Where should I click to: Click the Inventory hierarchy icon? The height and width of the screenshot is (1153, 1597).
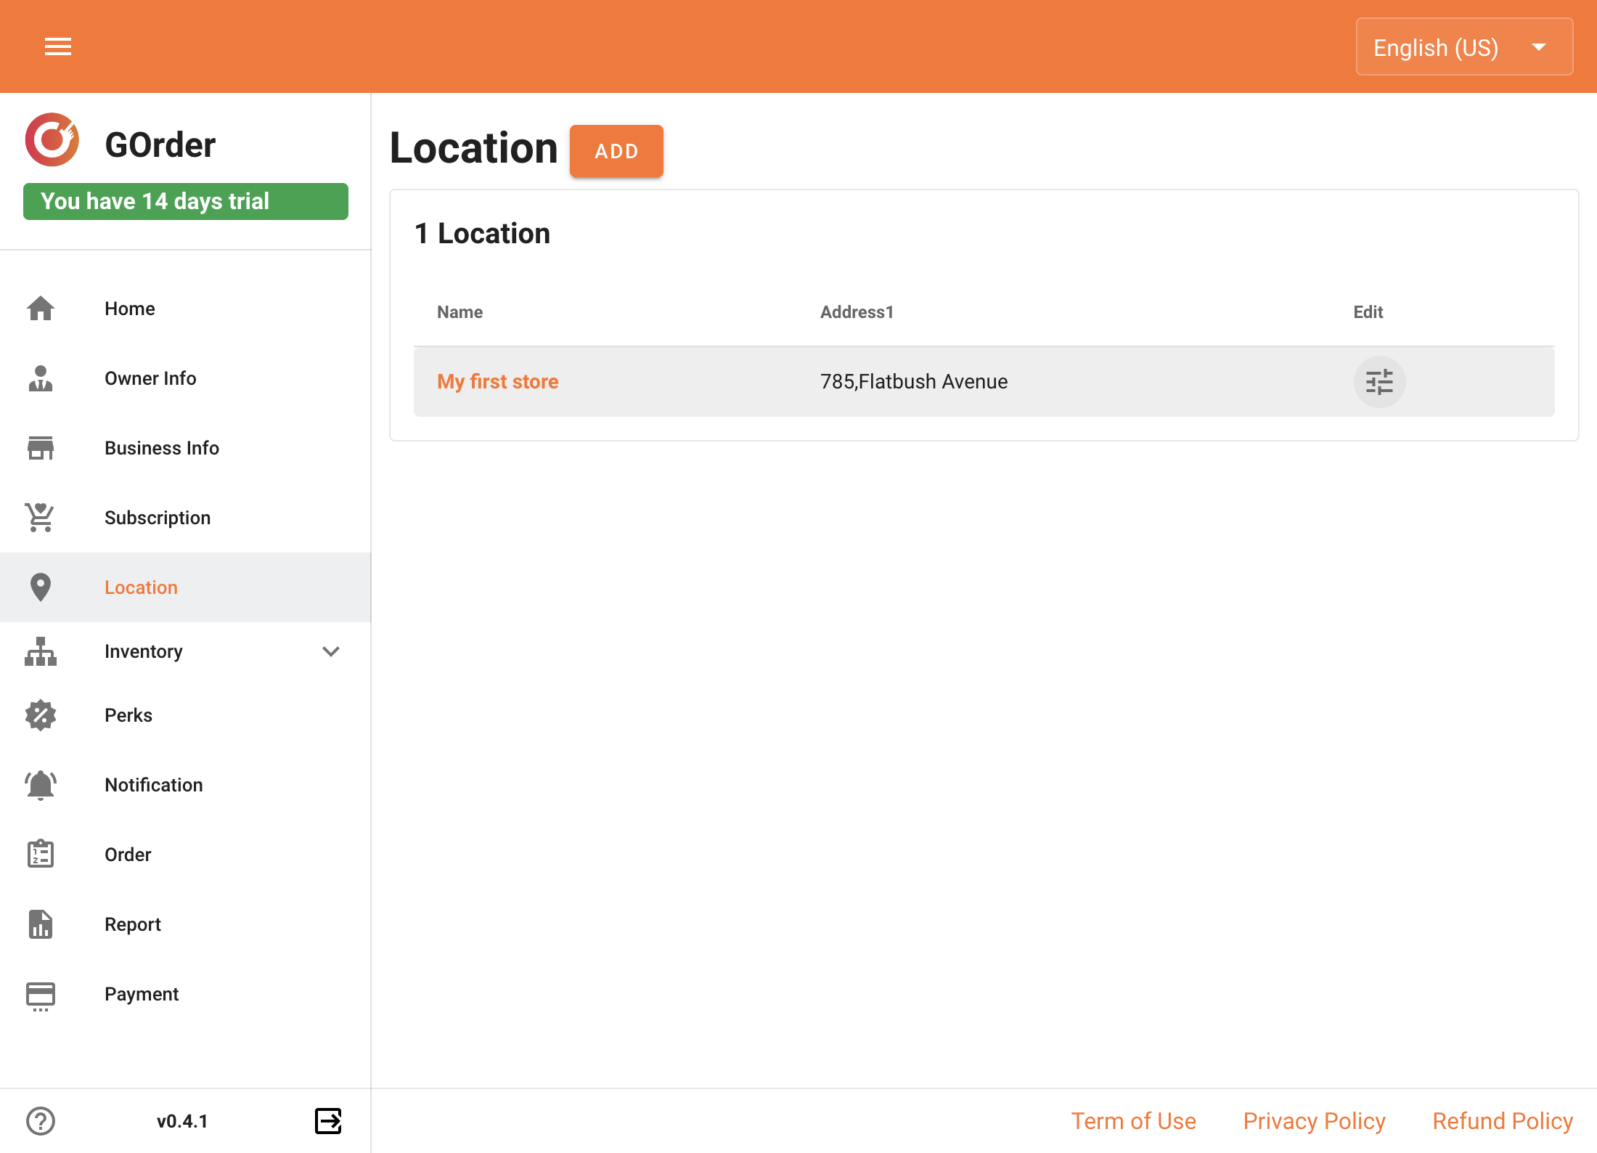(41, 651)
